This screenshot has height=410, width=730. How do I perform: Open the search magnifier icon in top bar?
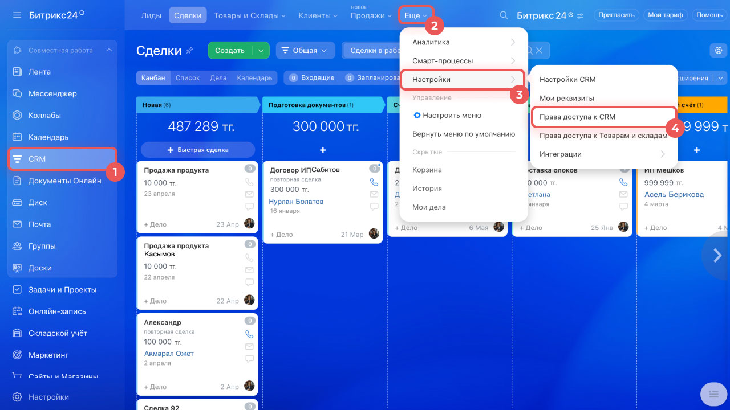504,15
